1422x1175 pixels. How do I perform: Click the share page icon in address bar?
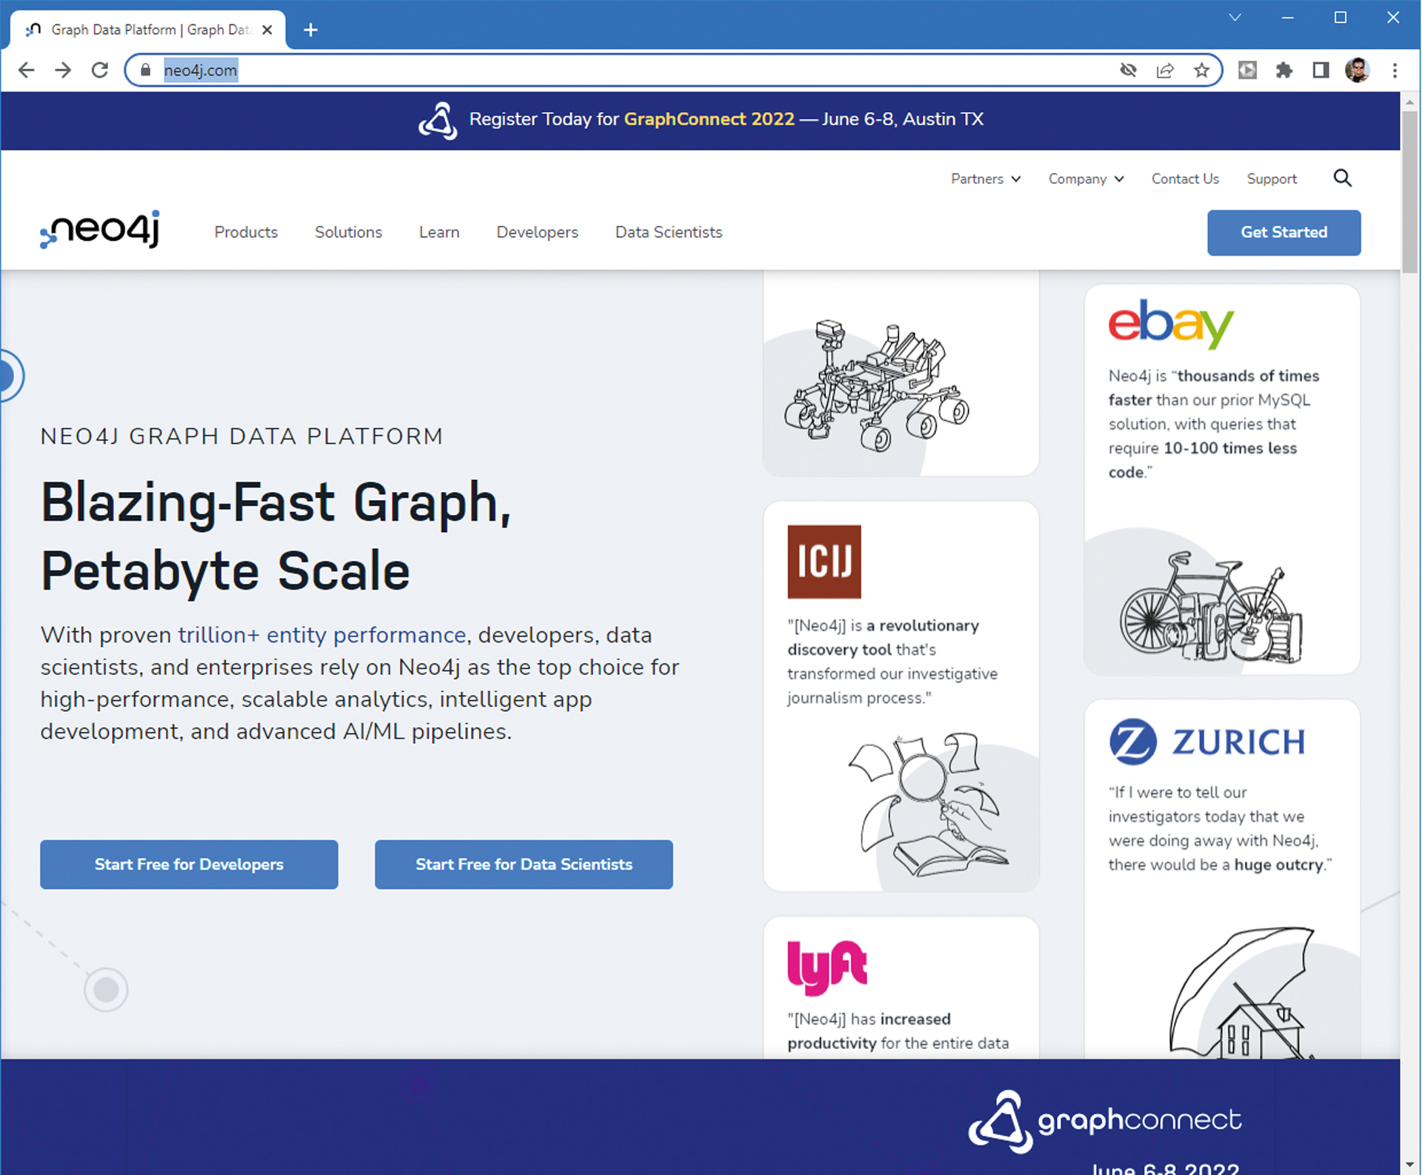click(1165, 70)
